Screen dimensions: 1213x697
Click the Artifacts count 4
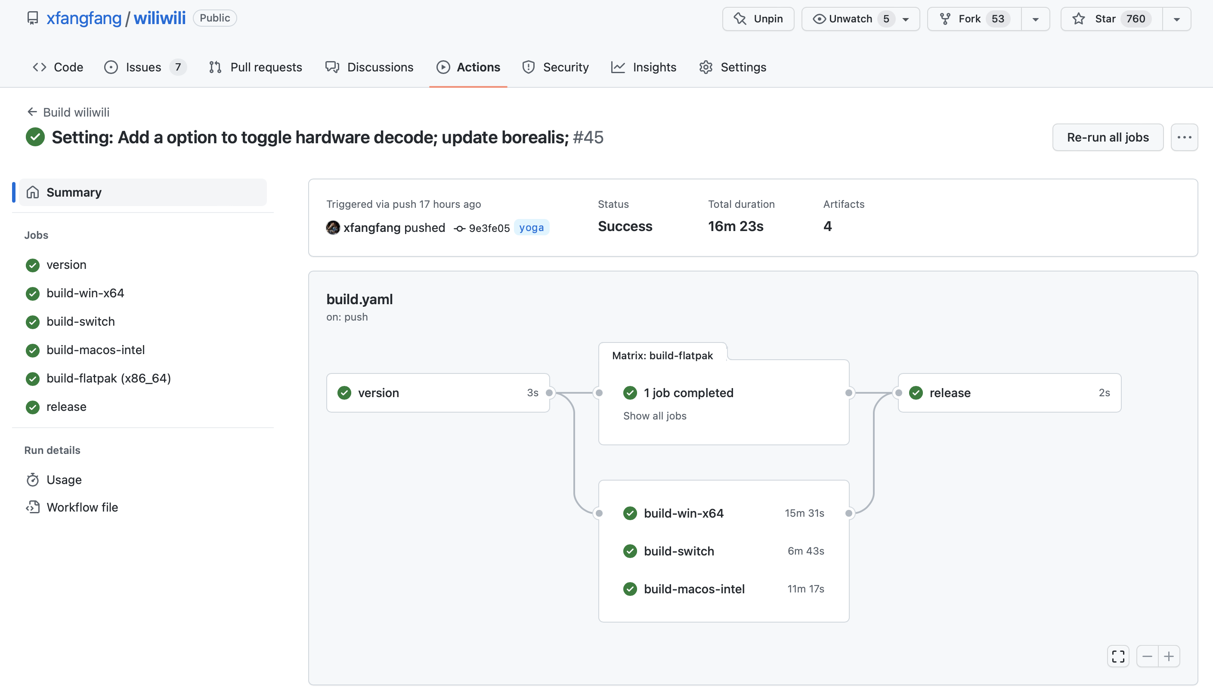click(x=827, y=226)
